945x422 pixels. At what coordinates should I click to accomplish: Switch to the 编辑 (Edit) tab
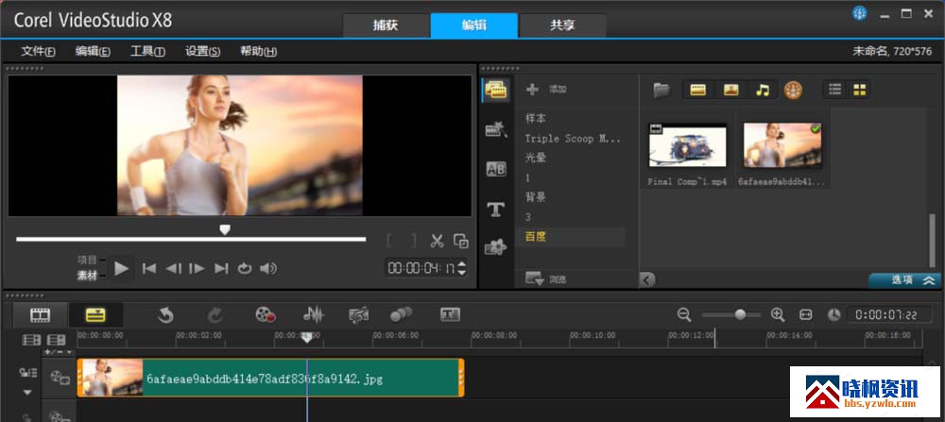click(473, 25)
